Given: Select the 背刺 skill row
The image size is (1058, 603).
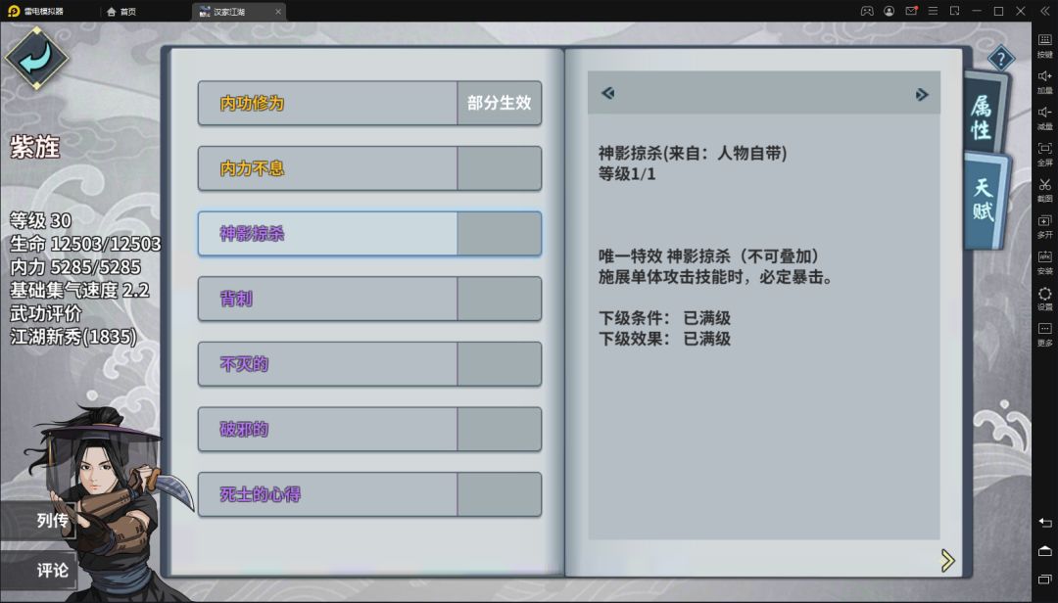Looking at the screenshot, I should tap(369, 299).
